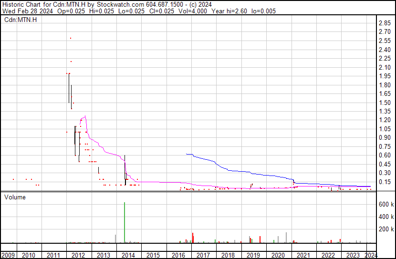
Task: Click the 2023 year label
Action: [353, 255]
